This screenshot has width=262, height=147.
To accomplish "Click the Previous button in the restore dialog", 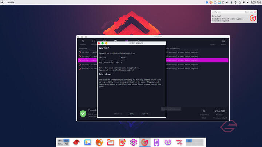I will click(118, 114).
